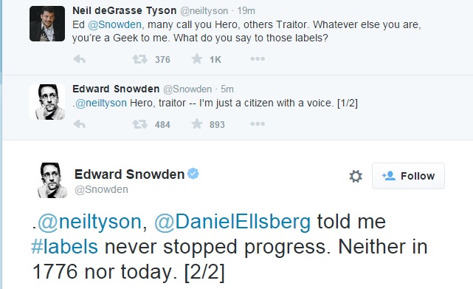Open the gear settings dropdown
The image size is (473, 289).
[356, 176]
